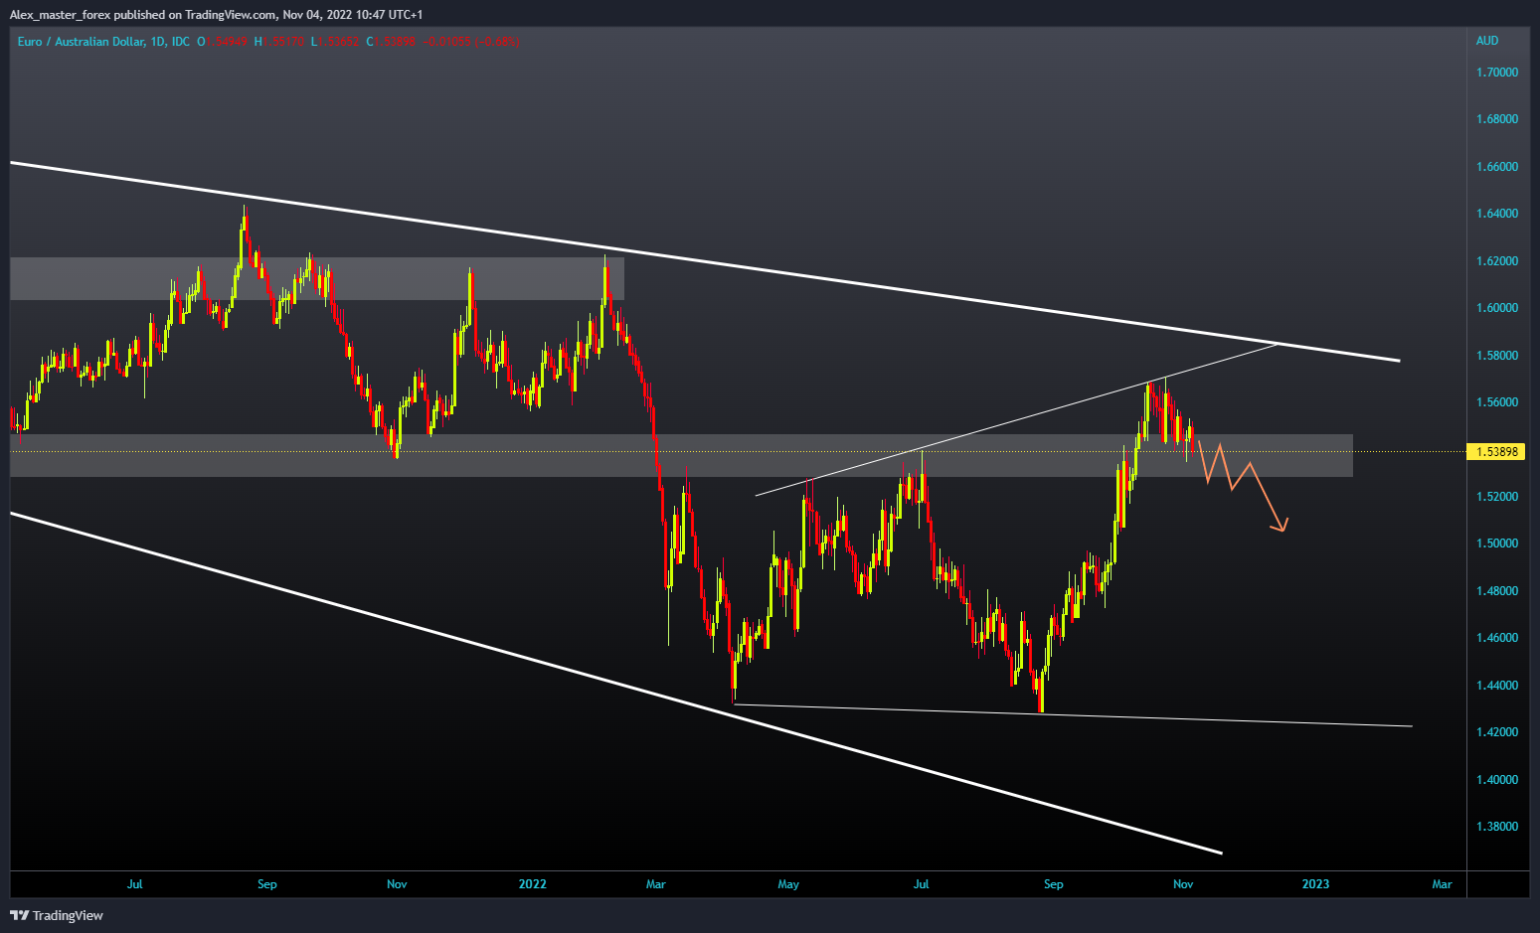Click the 1.46000 price axis label

1497,638
